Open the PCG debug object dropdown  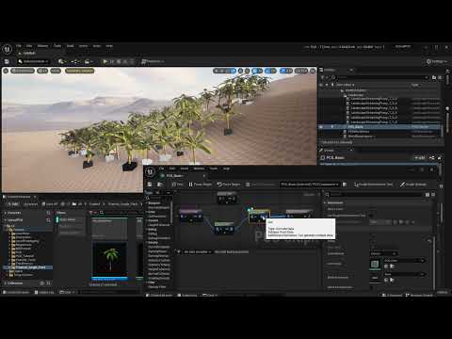coord(310,185)
